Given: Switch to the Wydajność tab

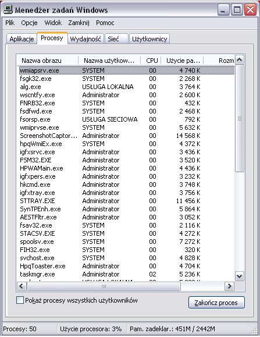Looking at the screenshot, I should coord(86,39).
